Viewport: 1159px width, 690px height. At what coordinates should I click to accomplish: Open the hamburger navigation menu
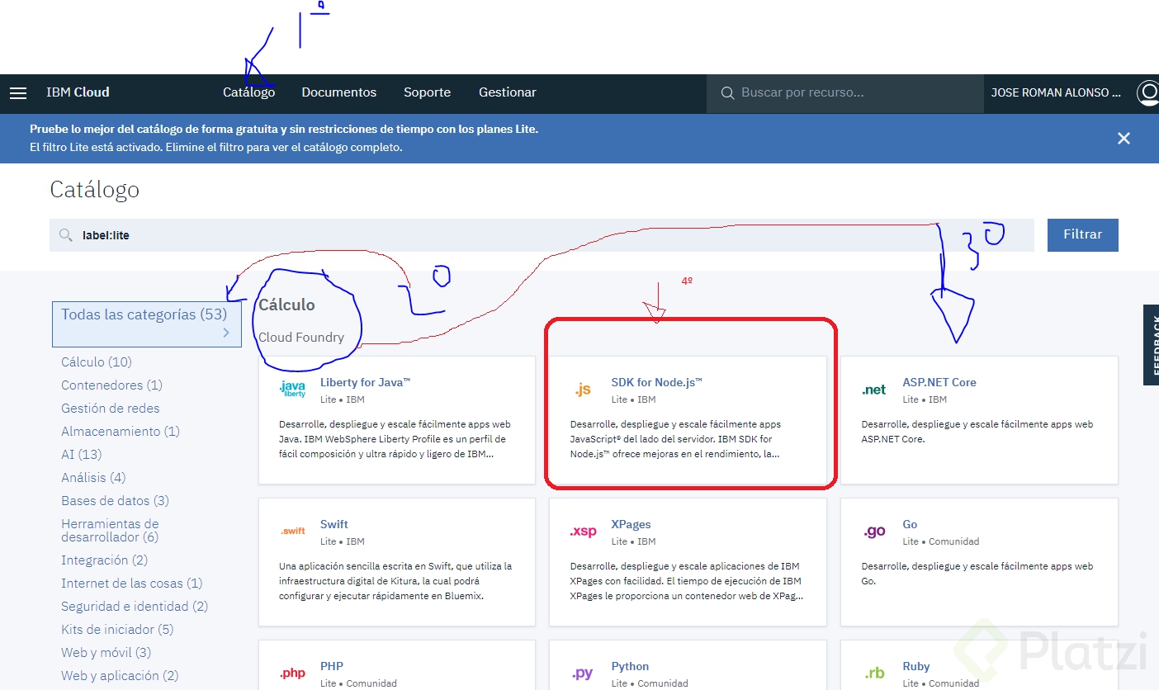(18, 92)
